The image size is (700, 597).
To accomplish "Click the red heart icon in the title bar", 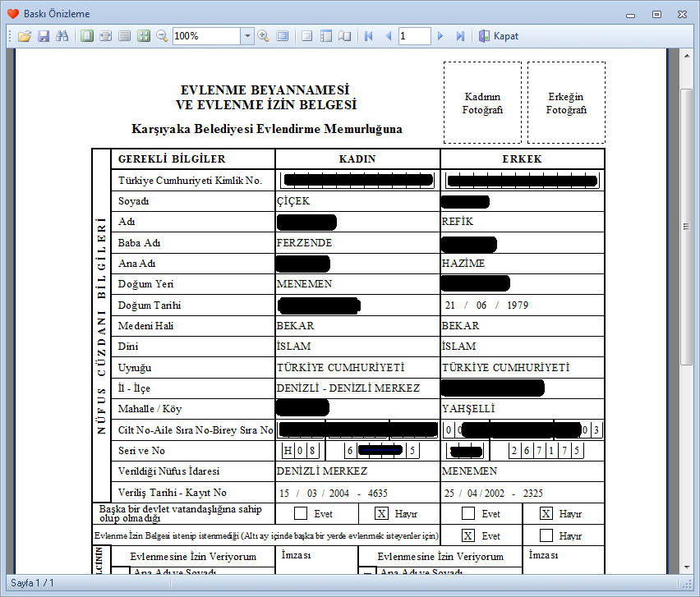I will [13, 14].
